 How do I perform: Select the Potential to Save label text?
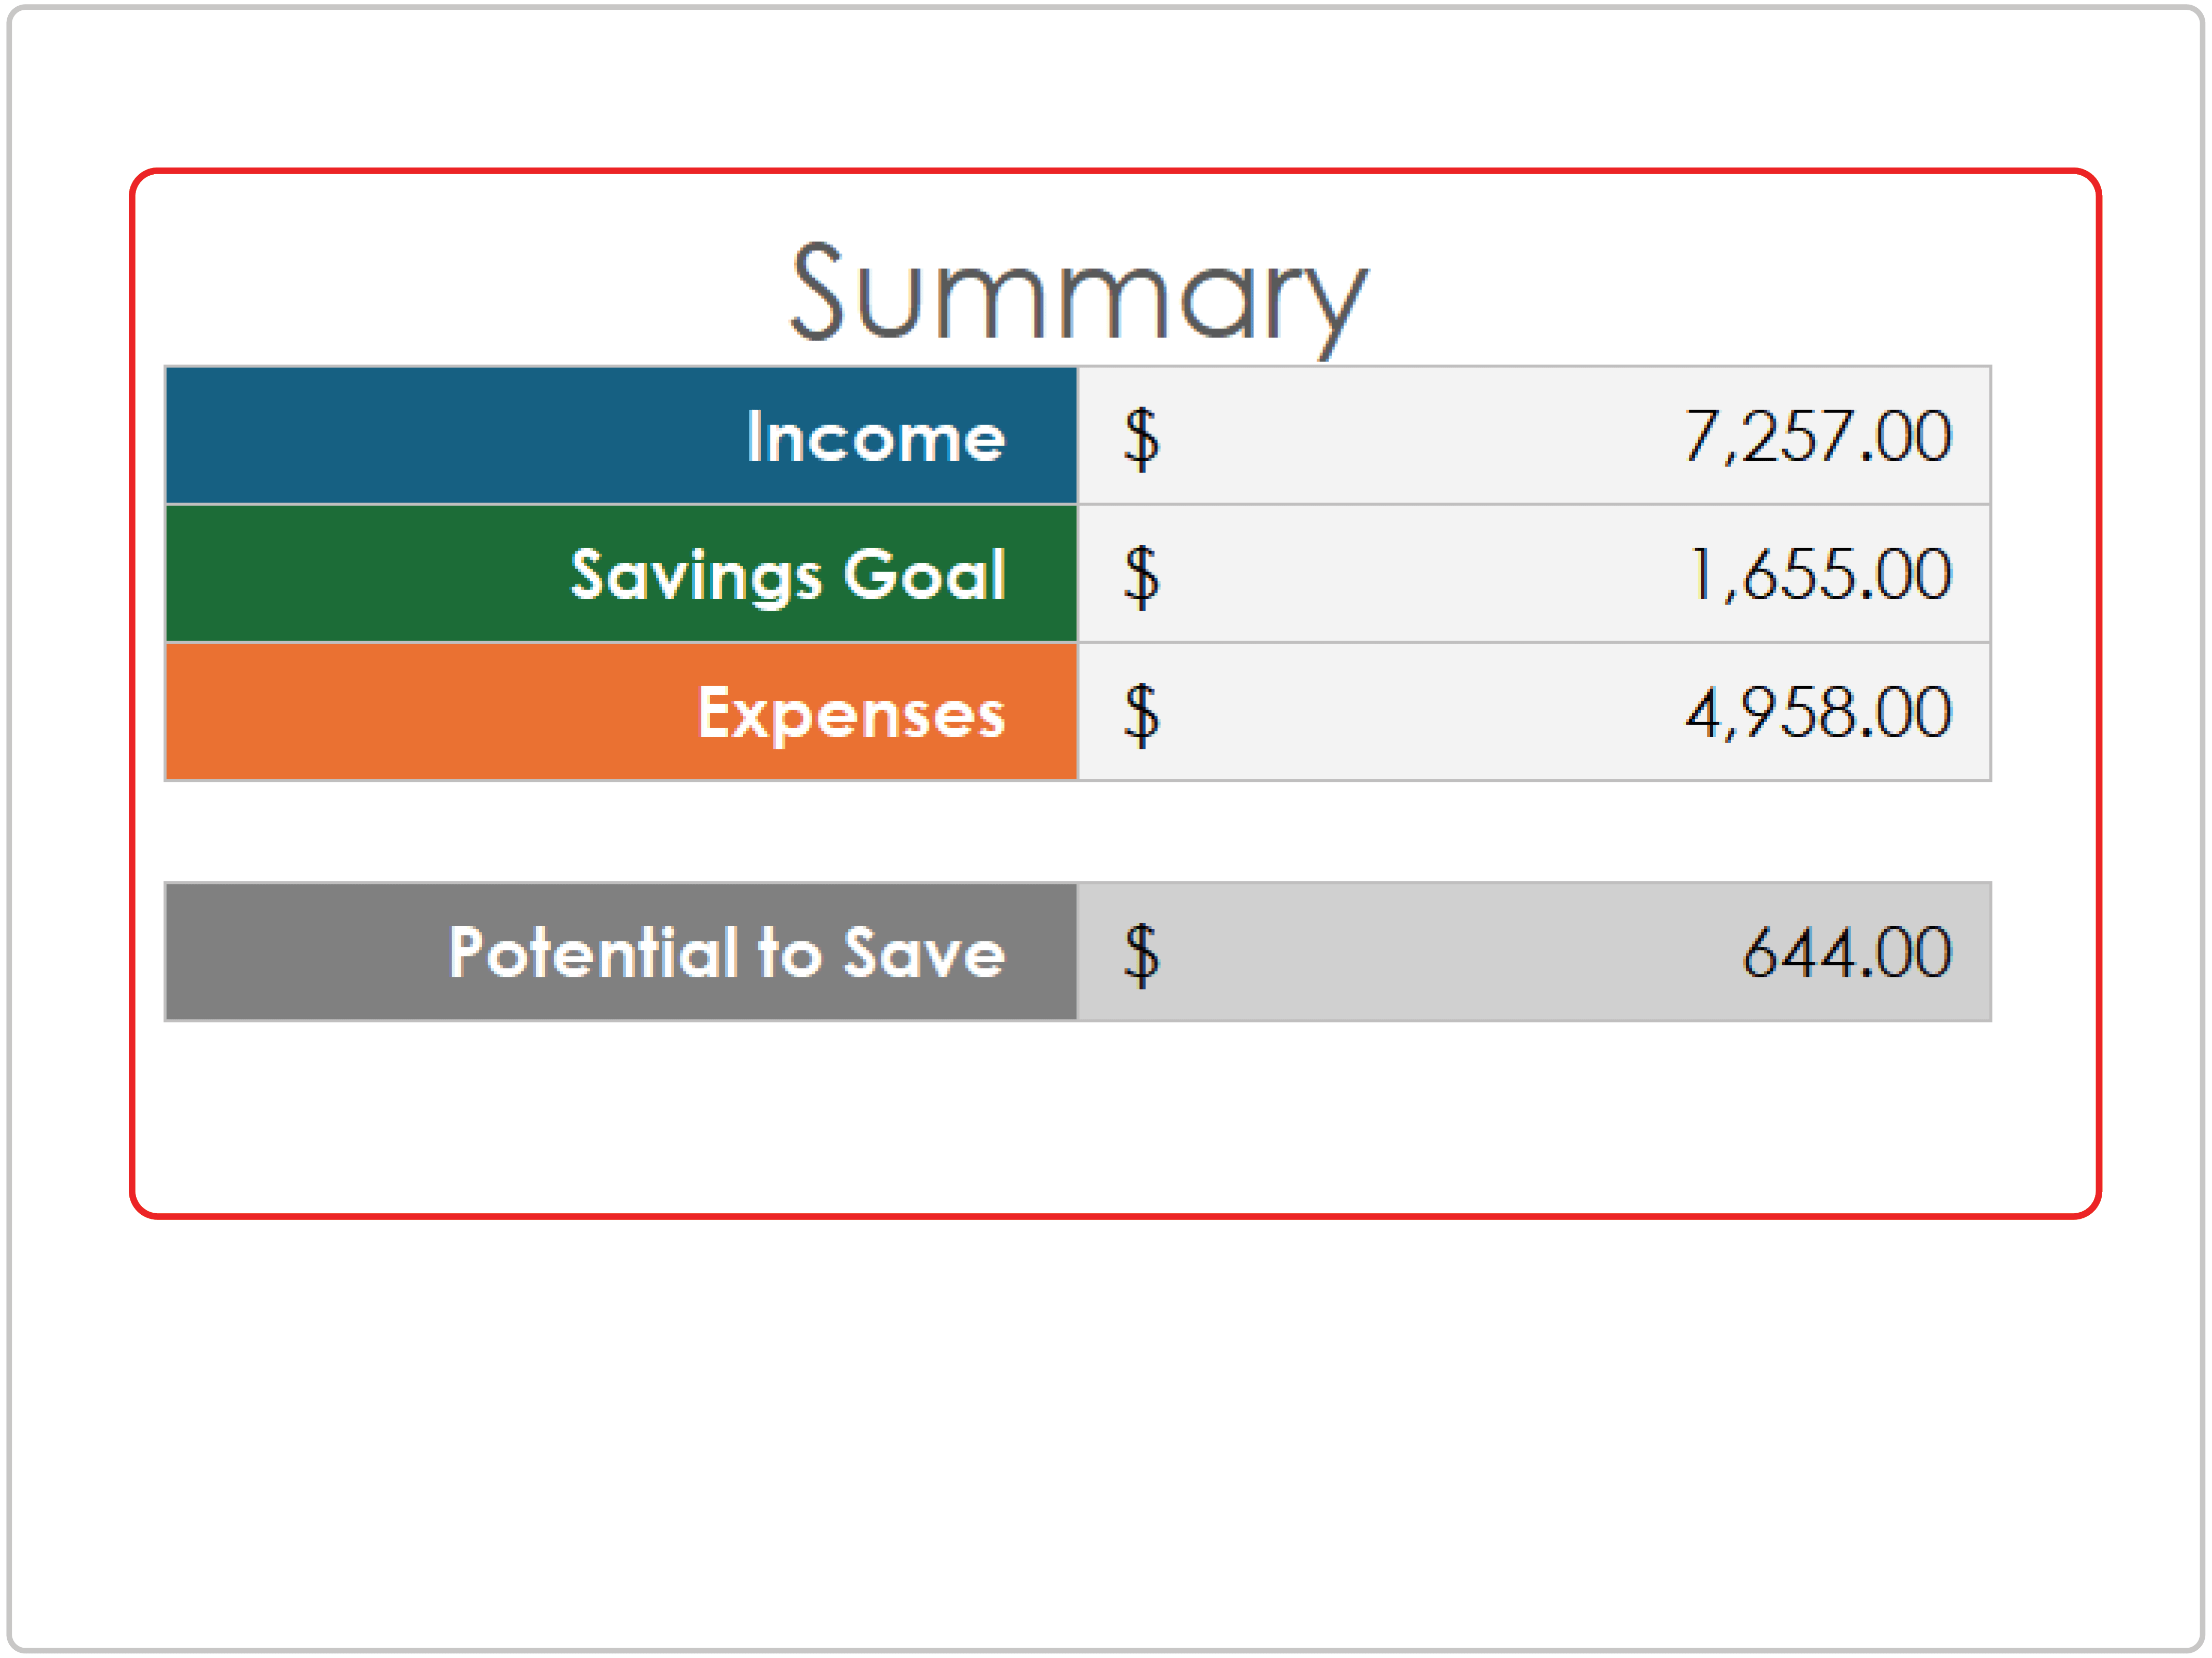click(x=727, y=952)
